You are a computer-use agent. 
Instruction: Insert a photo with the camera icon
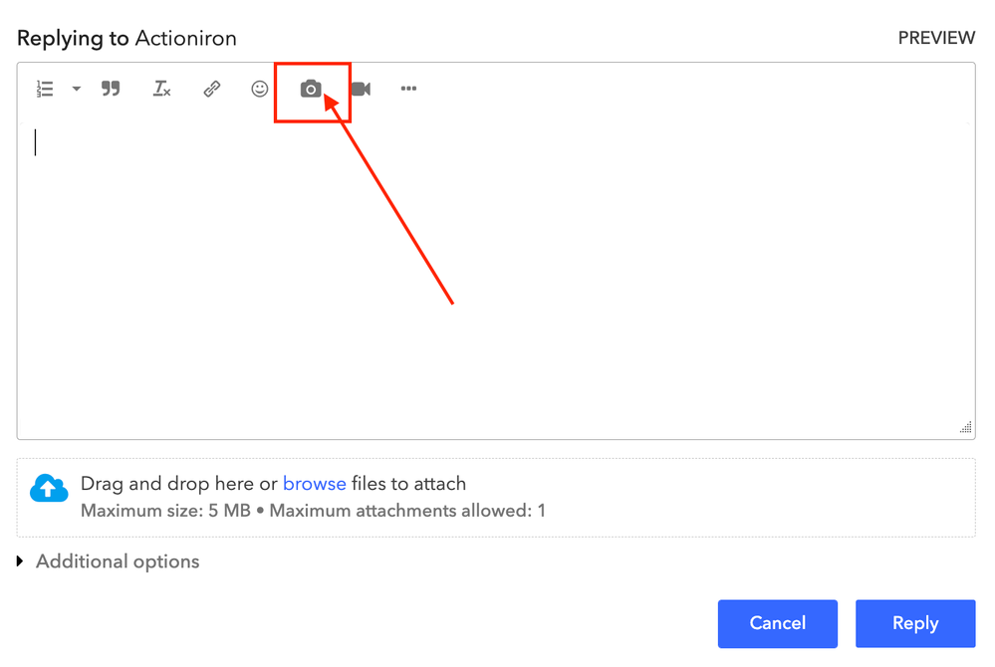click(x=311, y=90)
